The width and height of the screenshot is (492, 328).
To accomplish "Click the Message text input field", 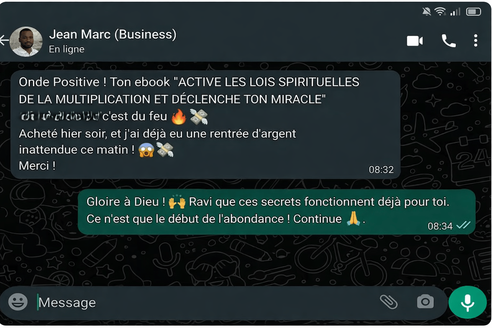I will click(x=205, y=302).
